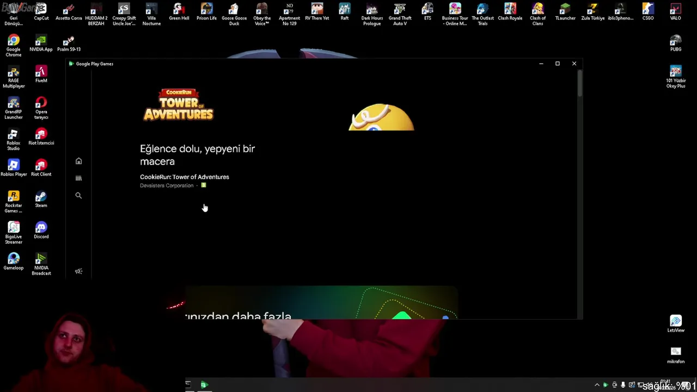Open Gameloop desktop shortcut
697x392 pixels.
coord(14,261)
